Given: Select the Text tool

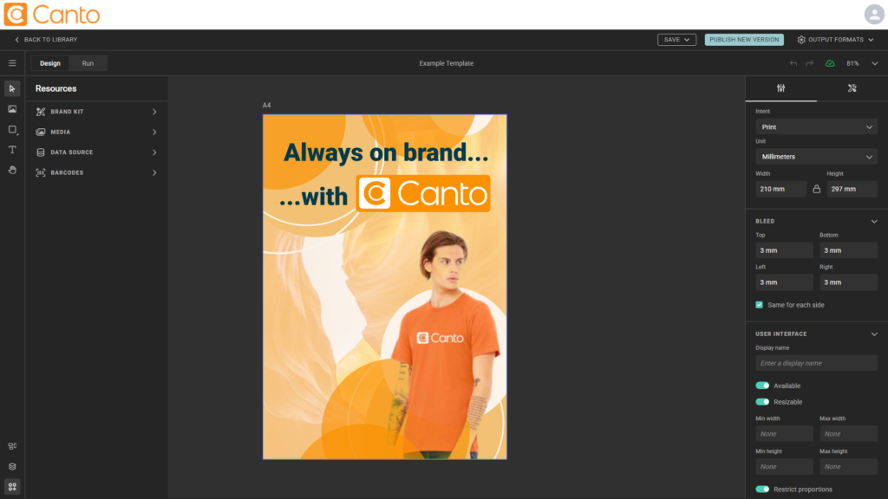Looking at the screenshot, I should [x=12, y=150].
